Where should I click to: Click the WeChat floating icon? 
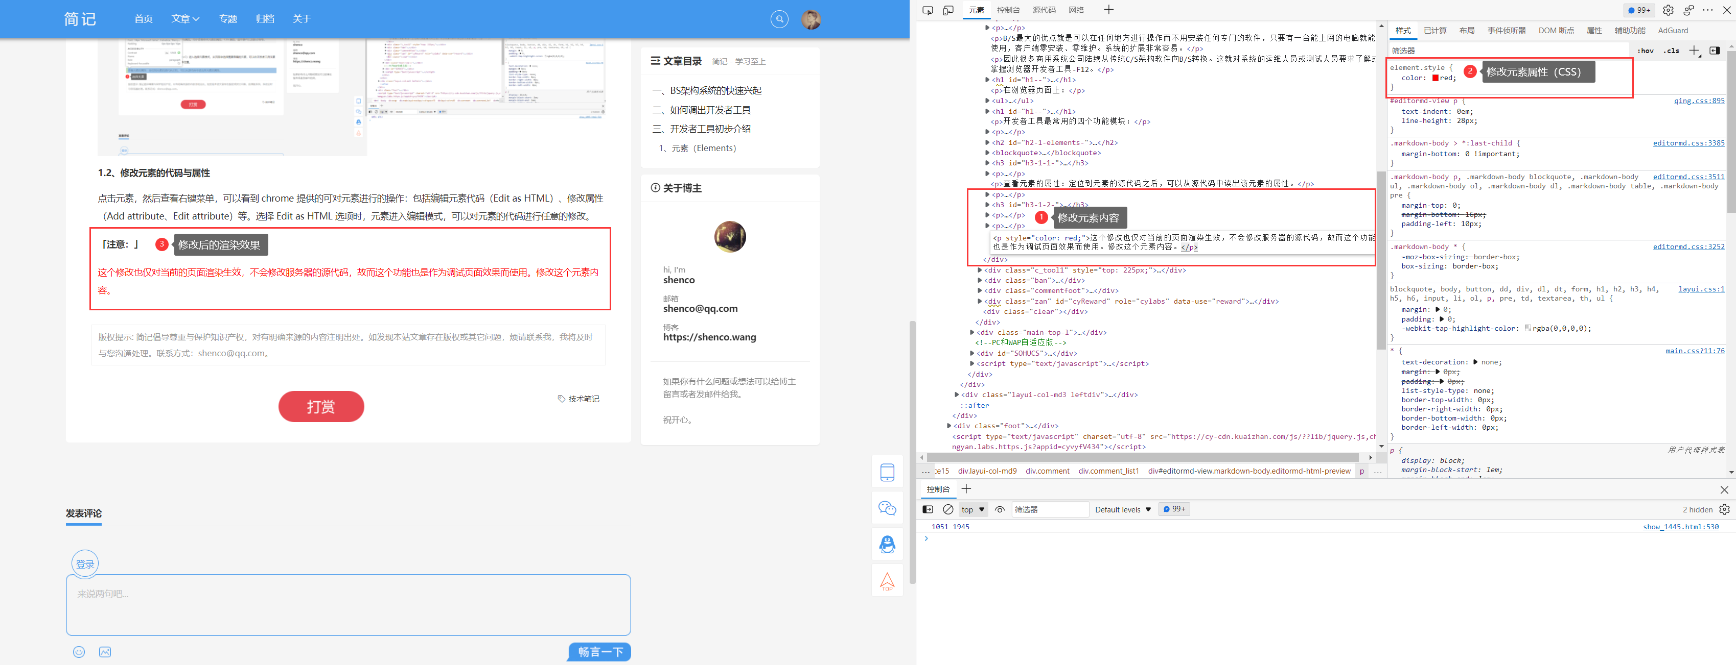point(888,508)
